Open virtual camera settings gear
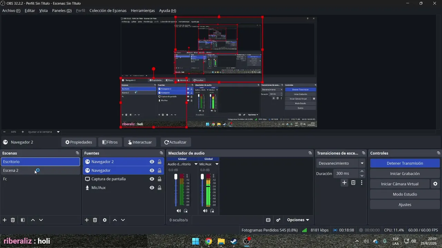Viewport: 442px width, 248px height. 435,184
